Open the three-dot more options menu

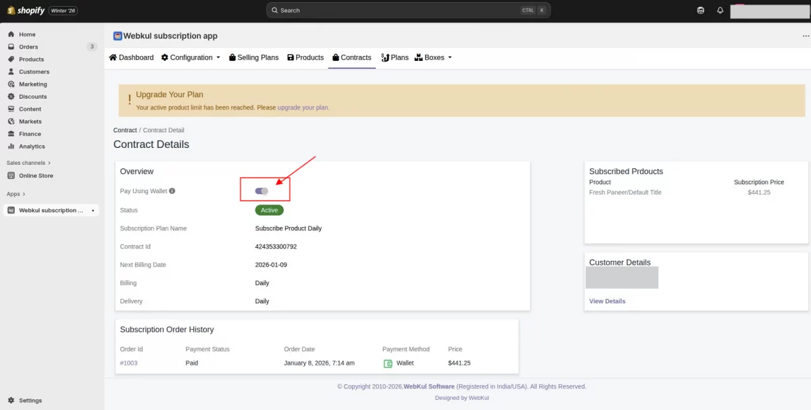pyautogui.click(x=805, y=36)
